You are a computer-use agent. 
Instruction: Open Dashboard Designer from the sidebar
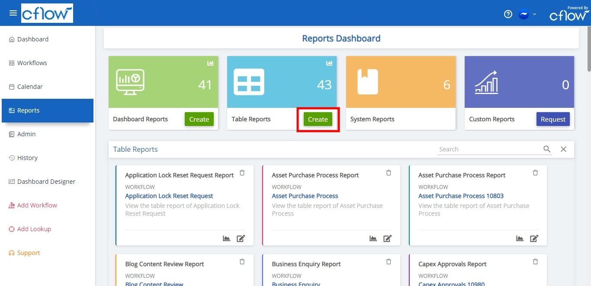tap(45, 181)
